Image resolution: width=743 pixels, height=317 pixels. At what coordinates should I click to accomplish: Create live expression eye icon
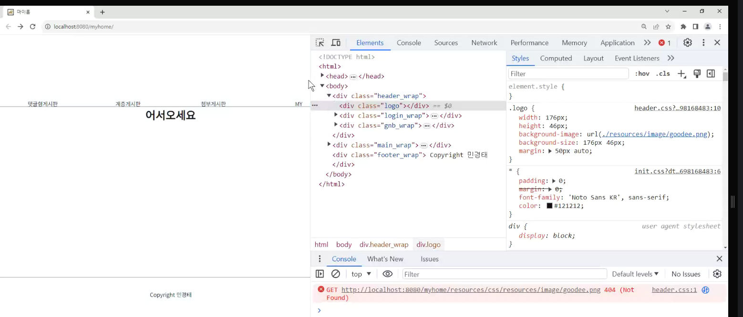(388, 274)
